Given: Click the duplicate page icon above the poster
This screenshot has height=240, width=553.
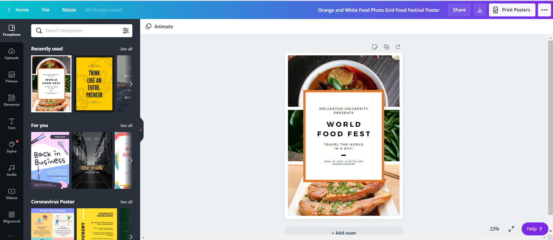Looking at the screenshot, I should pyautogui.click(x=387, y=47).
